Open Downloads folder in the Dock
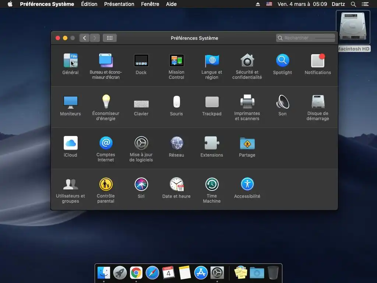377x283 pixels. click(x=257, y=273)
